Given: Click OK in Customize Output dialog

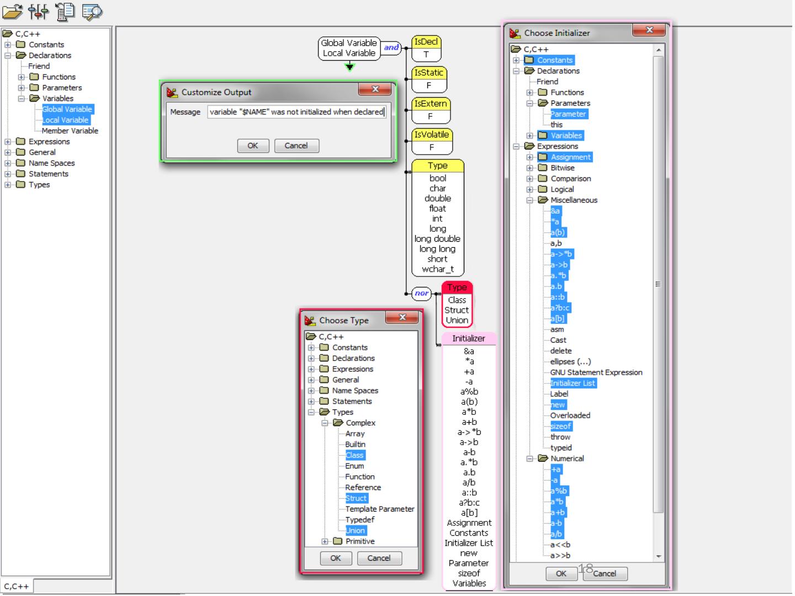Looking at the screenshot, I should [253, 146].
